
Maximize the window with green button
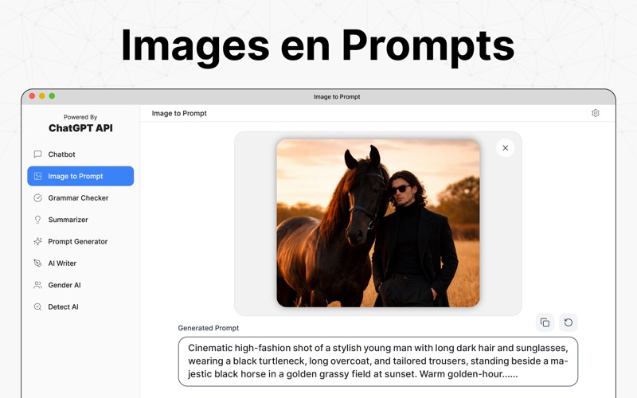coord(52,96)
